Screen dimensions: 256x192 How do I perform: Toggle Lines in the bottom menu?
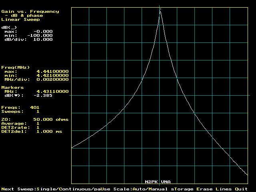tap(224, 189)
